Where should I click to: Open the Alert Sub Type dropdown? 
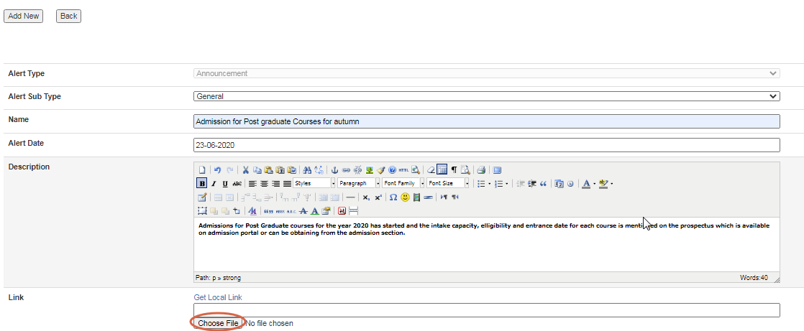[487, 96]
